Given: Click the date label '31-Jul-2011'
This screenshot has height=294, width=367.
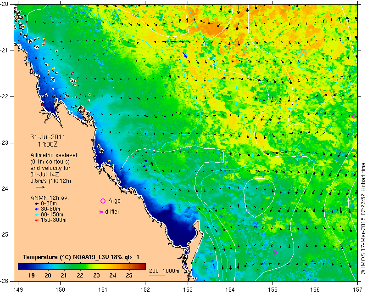Looking at the screenshot, I should tap(48, 137).
